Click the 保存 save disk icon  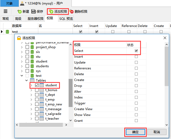[x=34, y=11]
